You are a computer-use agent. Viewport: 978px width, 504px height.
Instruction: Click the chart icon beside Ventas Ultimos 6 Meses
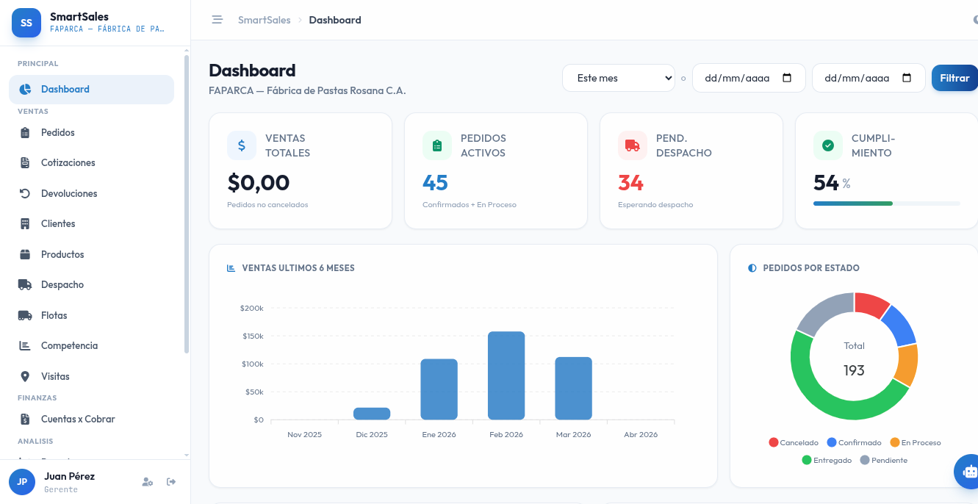pyautogui.click(x=231, y=268)
